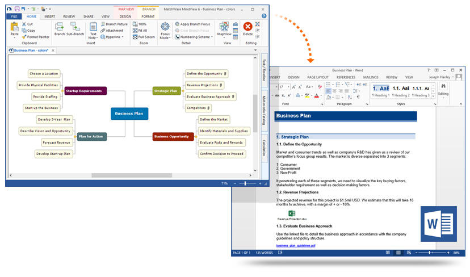Insert a Sub-Branch in MindView
Viewport: 470px width, 277px height.
(75, 29)
